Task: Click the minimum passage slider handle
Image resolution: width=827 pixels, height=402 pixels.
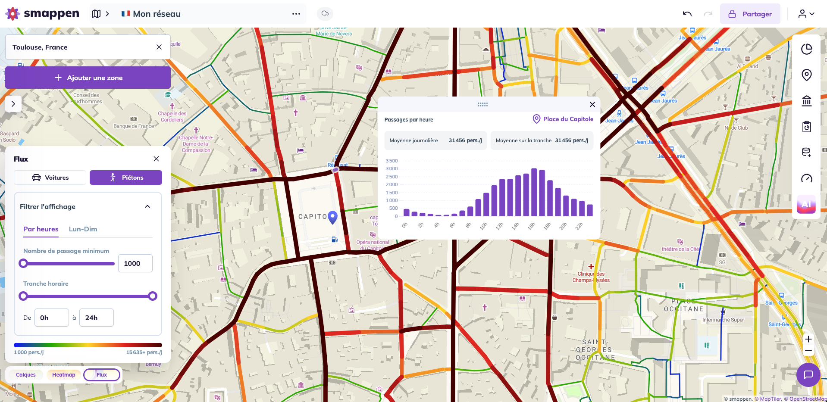Action: tap(23, 263)
